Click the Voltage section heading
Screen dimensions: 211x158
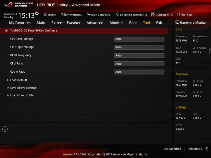pyautogui.click(x=181, y=107)
